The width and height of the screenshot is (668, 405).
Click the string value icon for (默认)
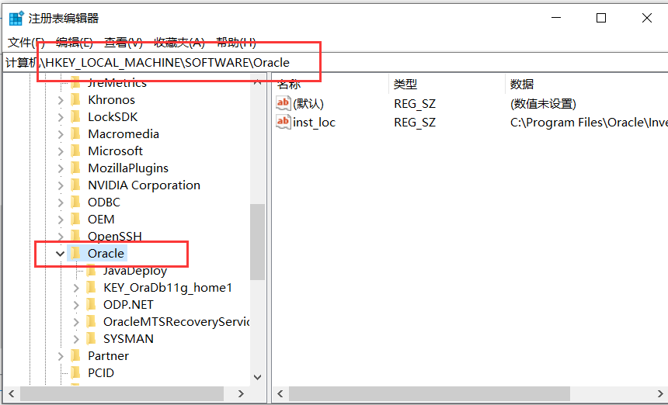pos(283,103)
